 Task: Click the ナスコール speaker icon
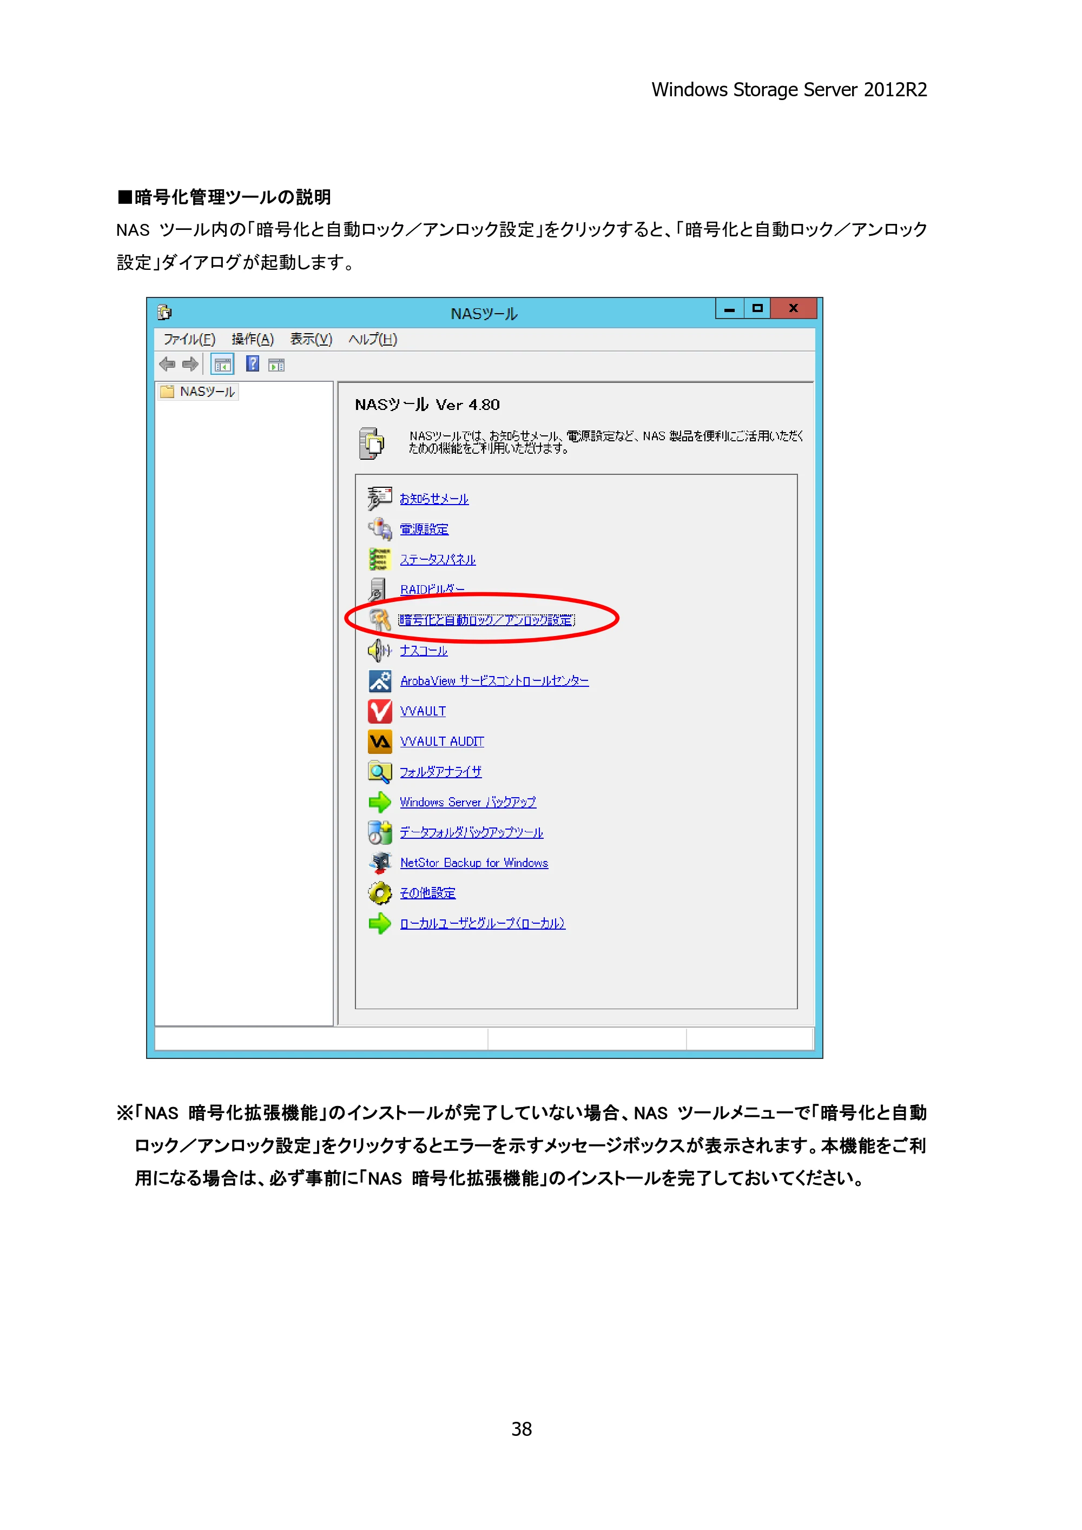coord(379,650)
